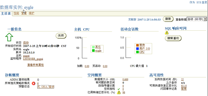
Task: Click the 上次备份 n/a value
Action: (x=183, y=83)
